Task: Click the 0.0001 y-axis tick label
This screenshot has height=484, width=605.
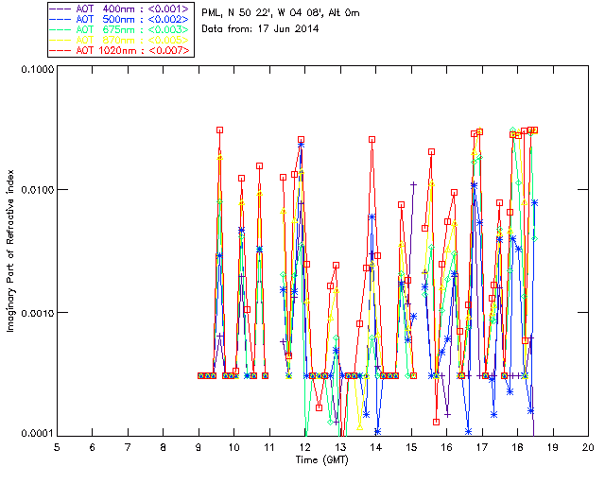Action: [35, 433]
